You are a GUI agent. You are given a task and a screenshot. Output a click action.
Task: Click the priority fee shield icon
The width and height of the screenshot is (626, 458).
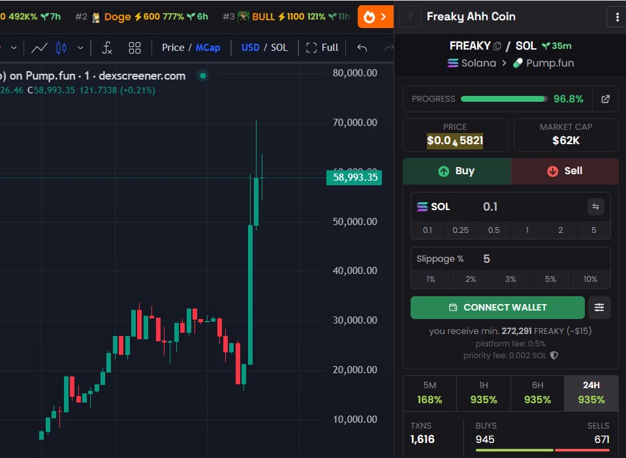554,355
